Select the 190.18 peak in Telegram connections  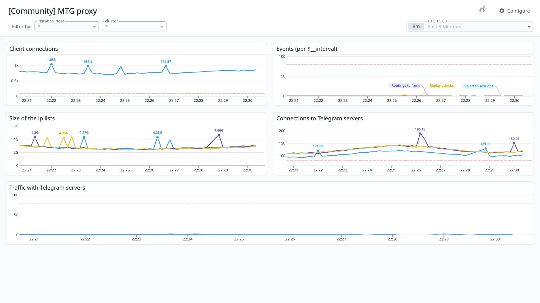click(x=420, y=134)
